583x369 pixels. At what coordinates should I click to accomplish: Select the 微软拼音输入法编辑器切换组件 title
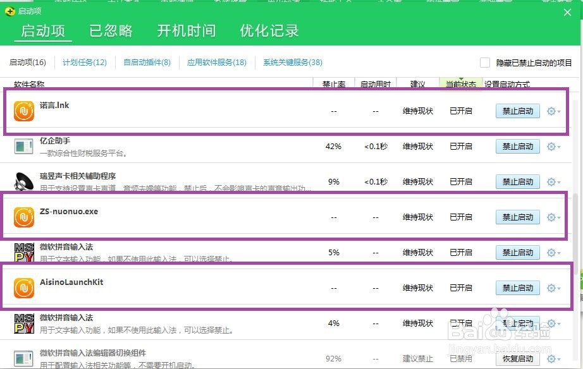click(x=93, y=353)
